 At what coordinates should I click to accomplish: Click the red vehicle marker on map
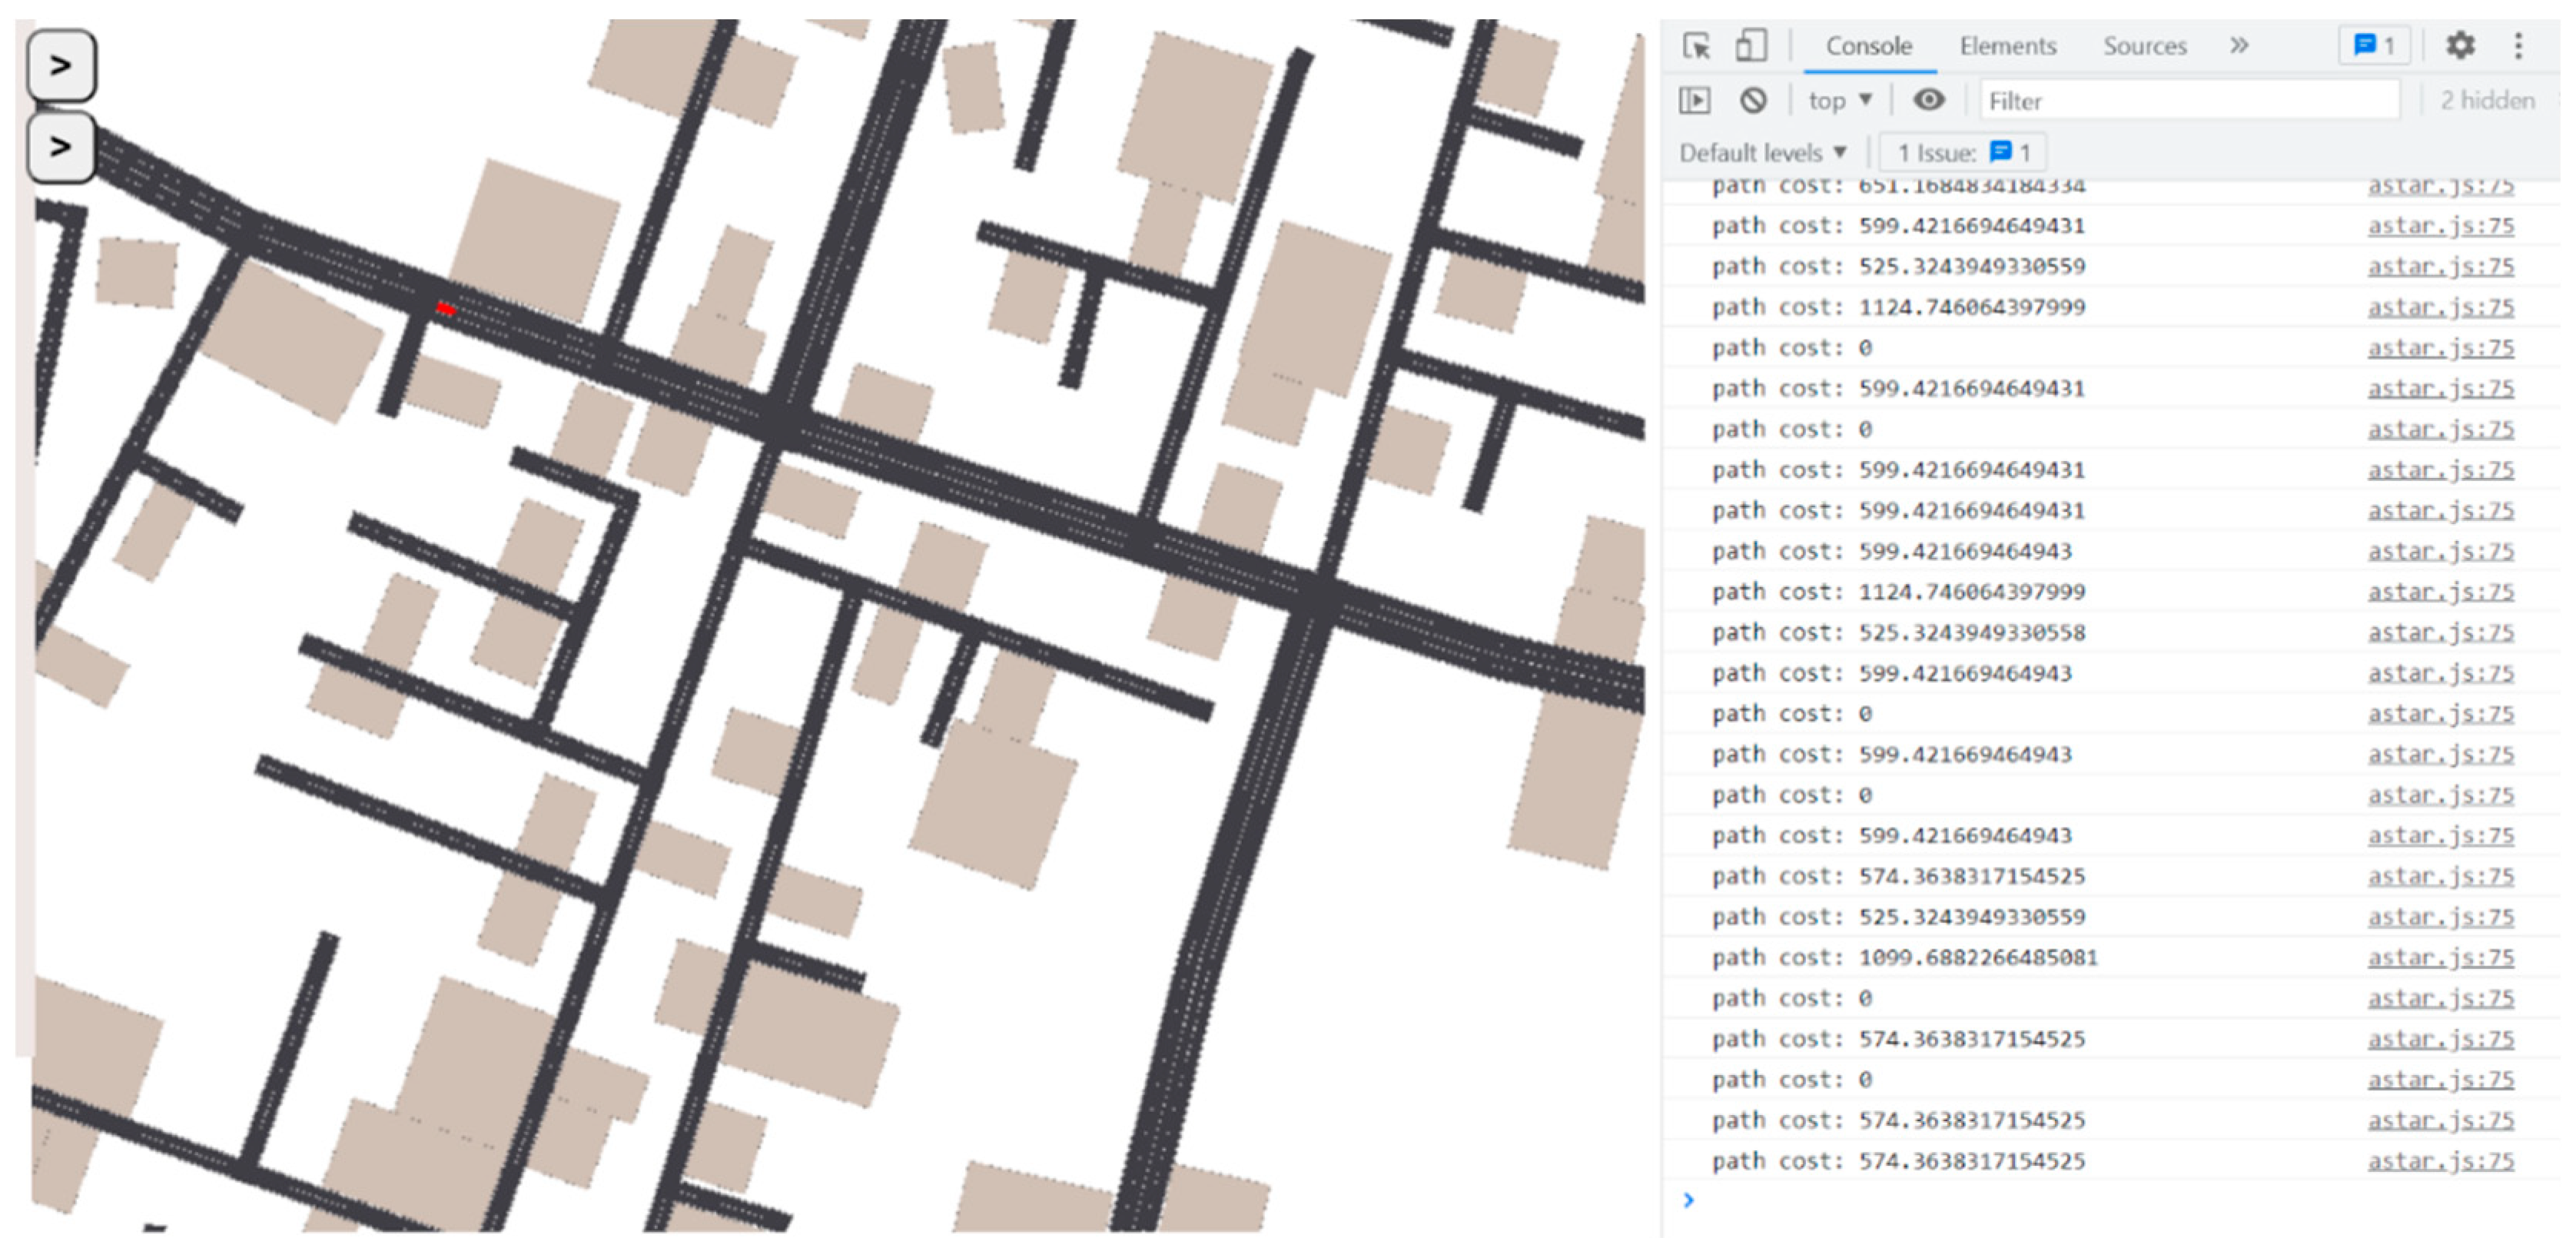tap(446, 310)
